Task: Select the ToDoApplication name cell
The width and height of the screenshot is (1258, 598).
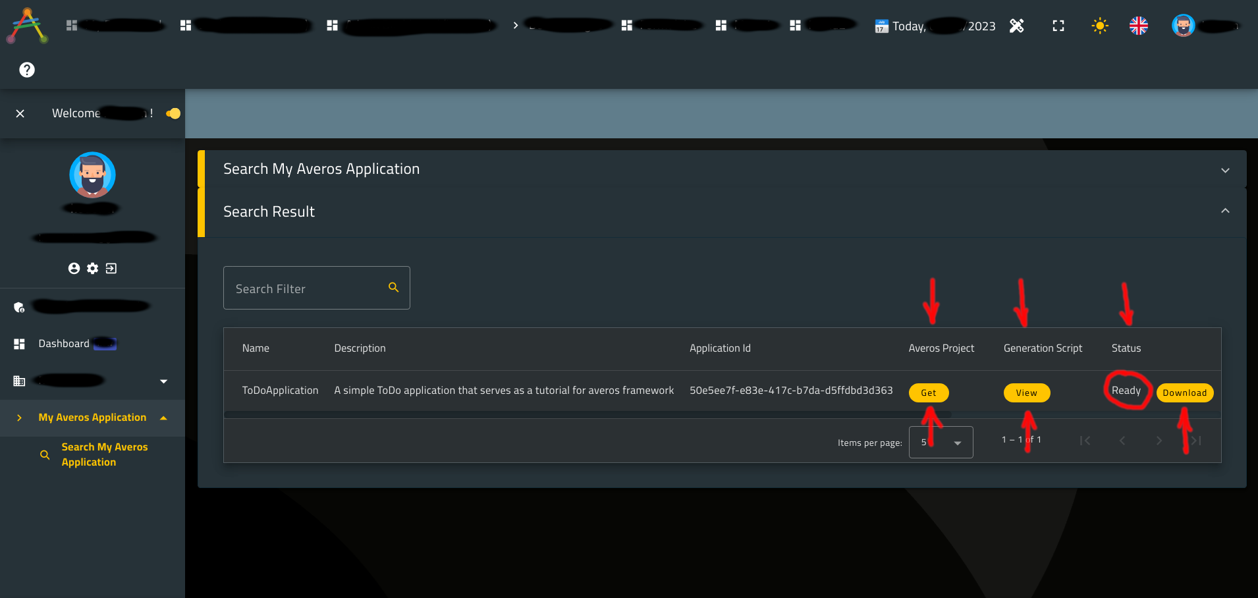Action: click(280, 391)
